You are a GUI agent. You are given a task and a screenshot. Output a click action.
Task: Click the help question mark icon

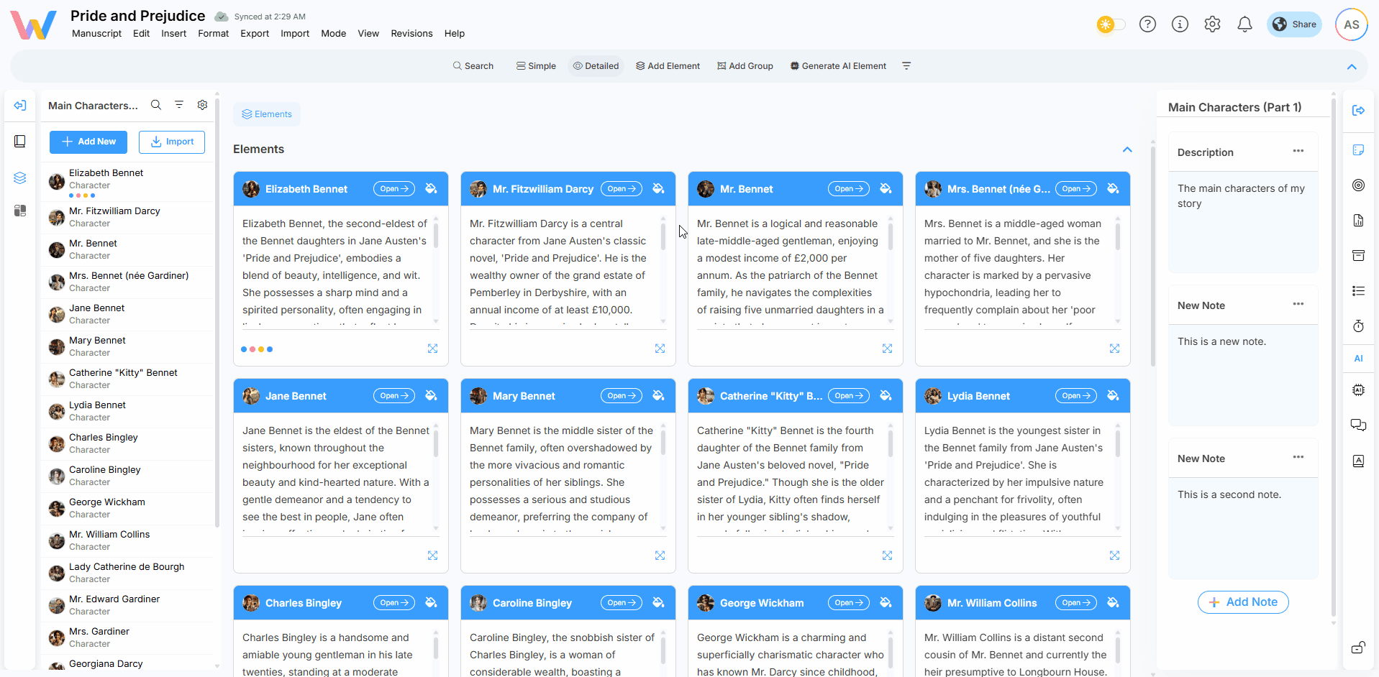(x=1147, y=24)
